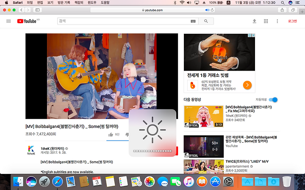Open the Apple menu
This screenshot has width=305, height=190.
point(6,3)
